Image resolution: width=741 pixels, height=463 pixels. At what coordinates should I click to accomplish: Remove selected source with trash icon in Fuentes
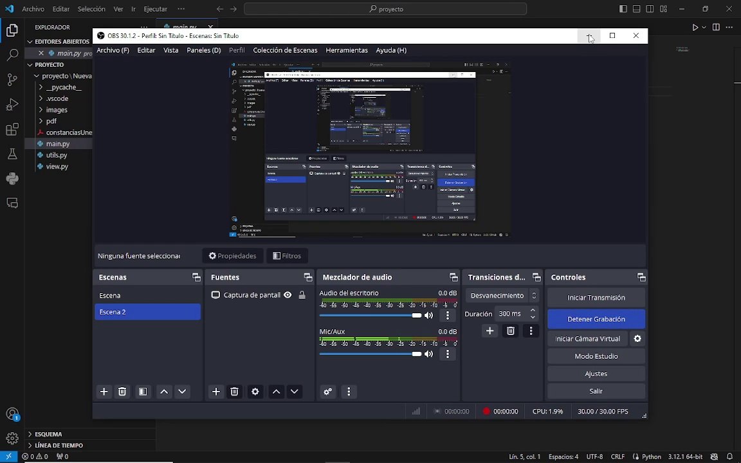pyautogui.click(x=234, y=392)
